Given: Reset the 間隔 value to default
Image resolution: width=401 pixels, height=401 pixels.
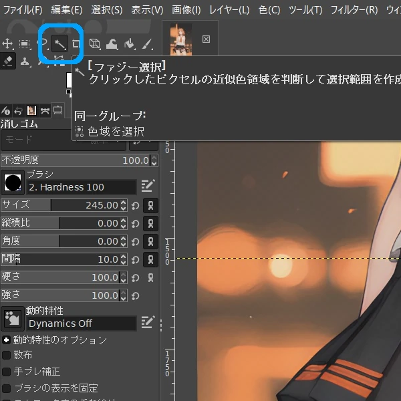Looking at the screenshot, I should tap(135, 260).
